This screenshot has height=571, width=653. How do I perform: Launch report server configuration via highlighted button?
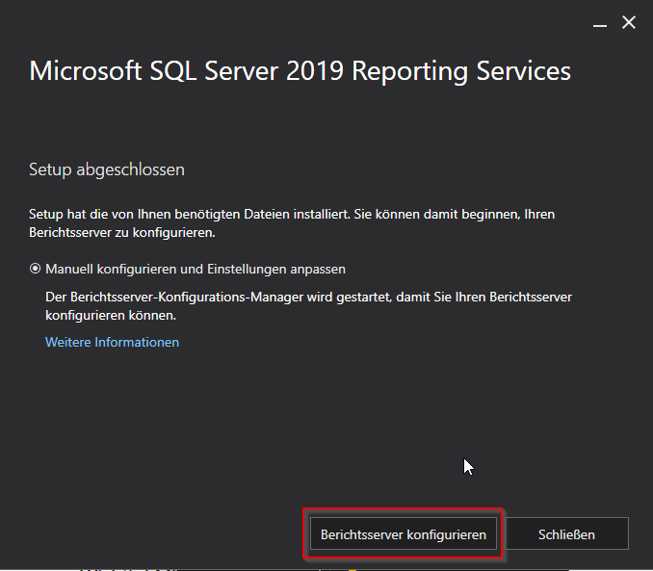coord(403,533)
